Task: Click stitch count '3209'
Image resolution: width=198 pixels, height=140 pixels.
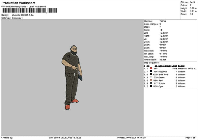Action: [155, 75]
